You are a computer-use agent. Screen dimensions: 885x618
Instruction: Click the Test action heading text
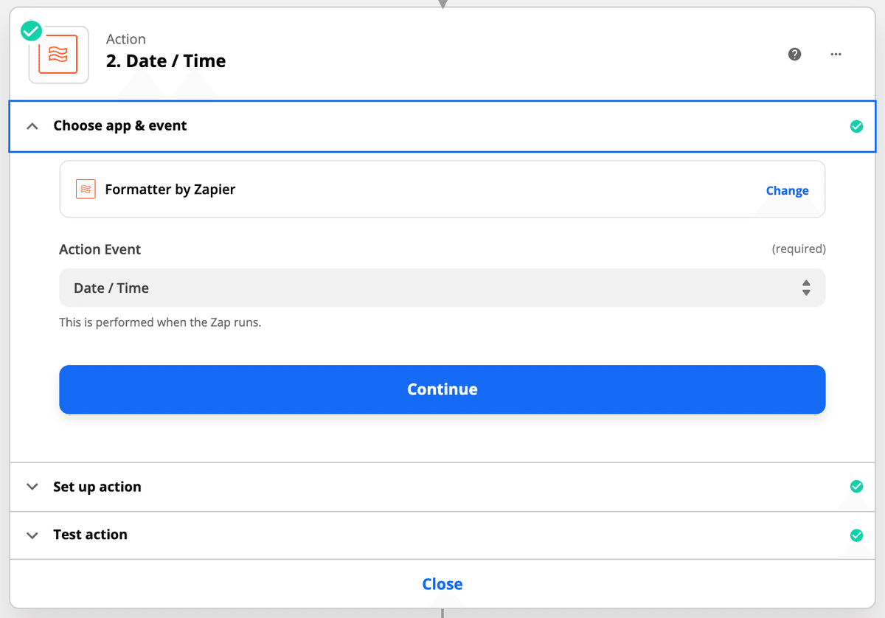pyautogui.click(x=90, y=535)
